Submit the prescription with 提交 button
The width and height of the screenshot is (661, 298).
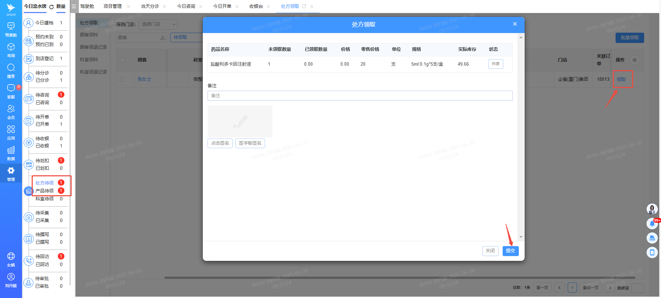pyautogui.click(x=510, y=251)
